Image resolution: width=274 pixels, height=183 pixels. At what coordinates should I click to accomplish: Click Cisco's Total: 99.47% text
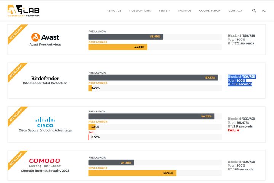[x=238, y=123]
